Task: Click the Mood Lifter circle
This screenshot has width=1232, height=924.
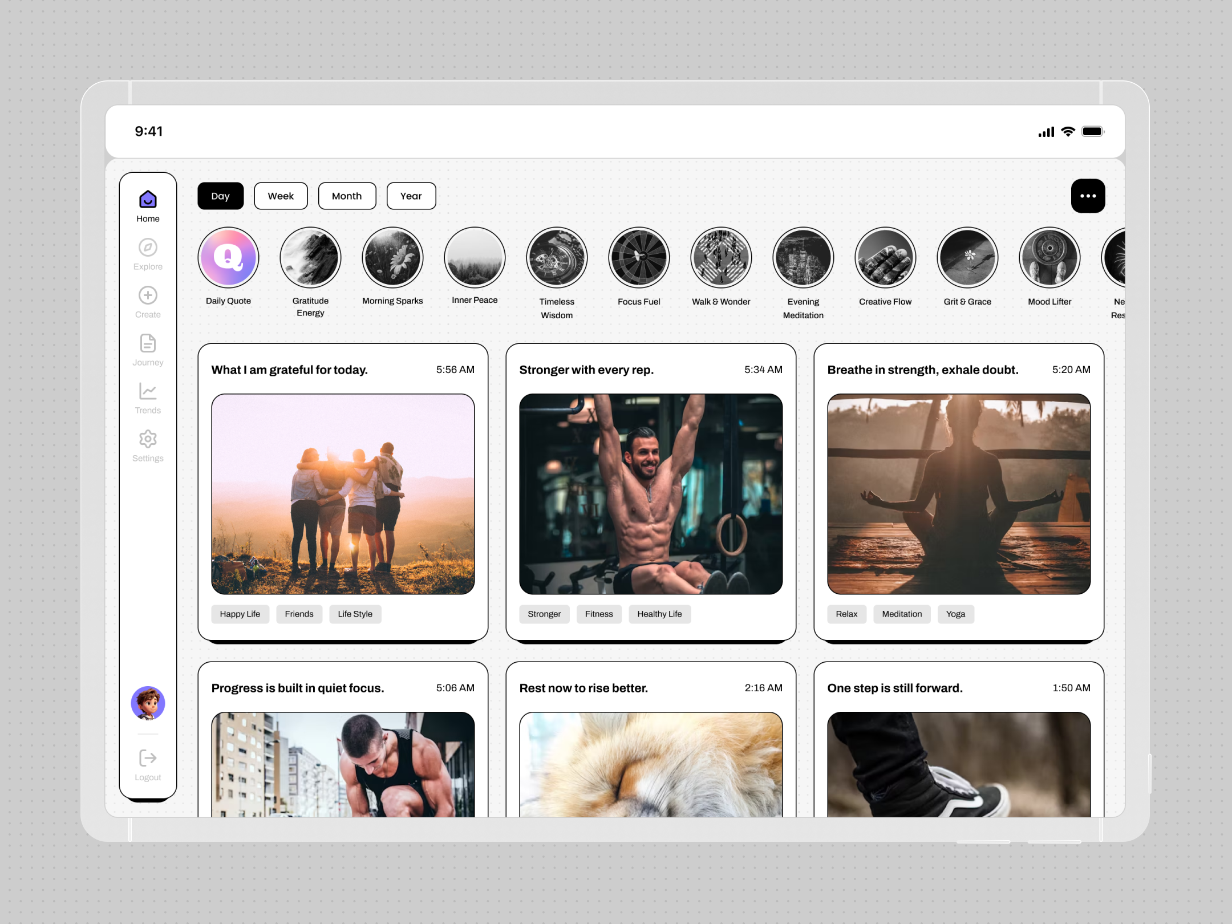Action: tap(1049, 257)
